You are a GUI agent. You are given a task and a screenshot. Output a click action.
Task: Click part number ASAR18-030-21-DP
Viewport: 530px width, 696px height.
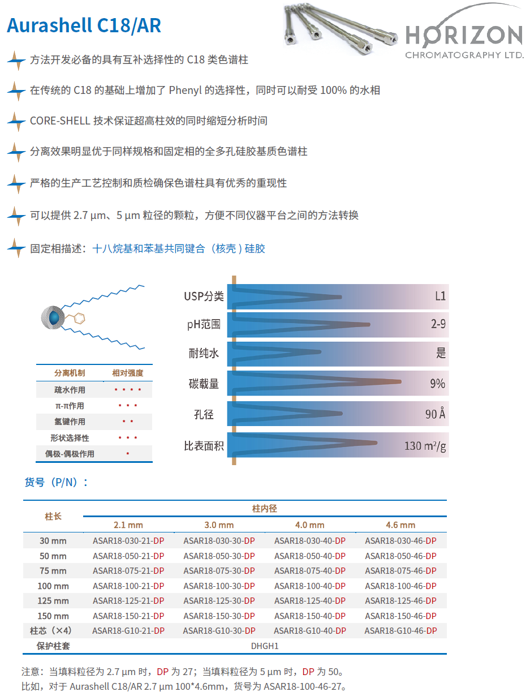(128, 541)
